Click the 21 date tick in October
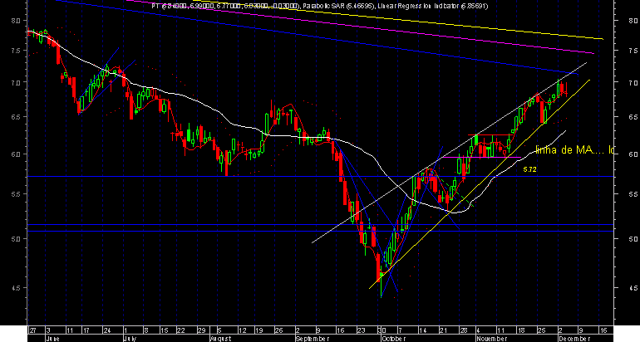Screen dimensions: 640x342 pyautogui.click(x=443, y=330)
